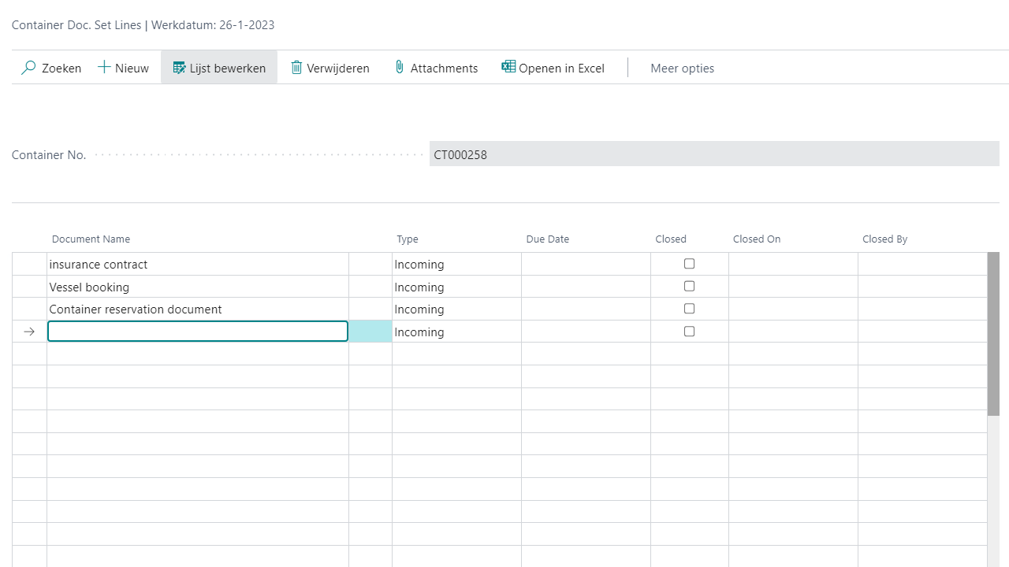Click the Openen in Excel icon
The width and height of the screenshot is (1009, 567).
pyautogui.click(x=508, y=67)
